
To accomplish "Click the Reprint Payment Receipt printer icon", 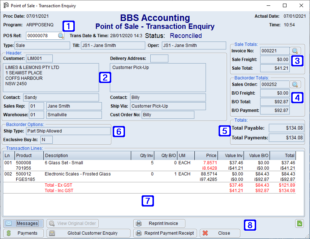I will click(139, 233).
